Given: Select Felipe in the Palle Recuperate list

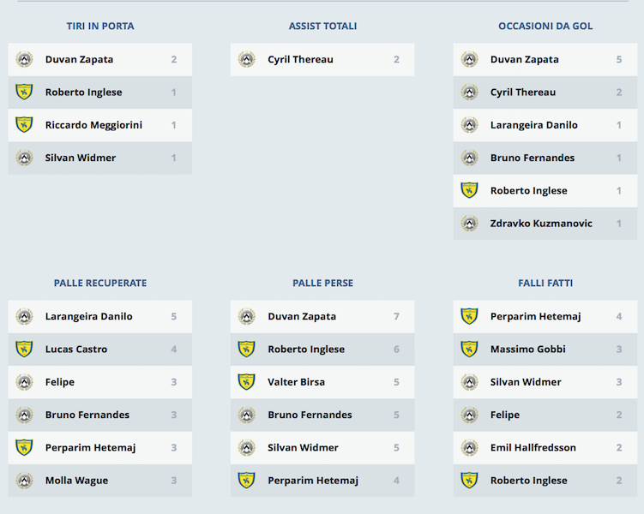Looking at the screenshot, I should [60, 382].
